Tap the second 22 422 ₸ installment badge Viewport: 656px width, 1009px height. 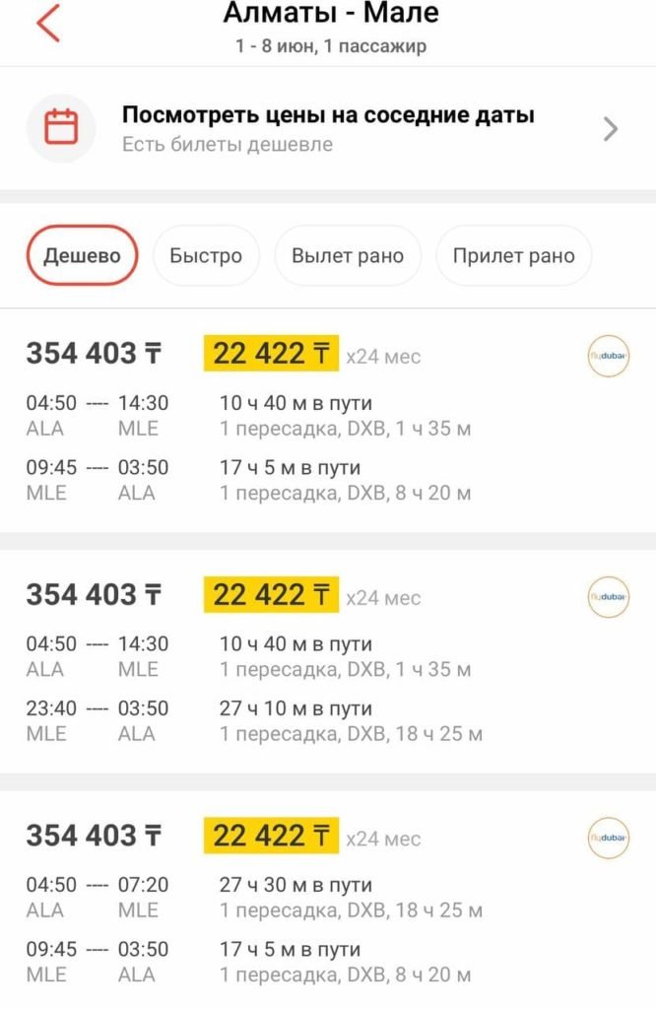point(272,594)
